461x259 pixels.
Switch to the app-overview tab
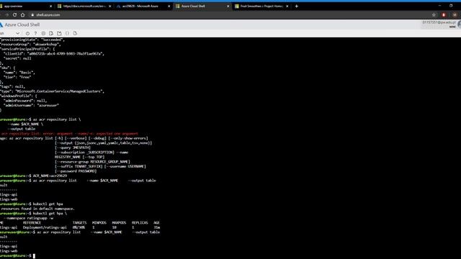26,6
